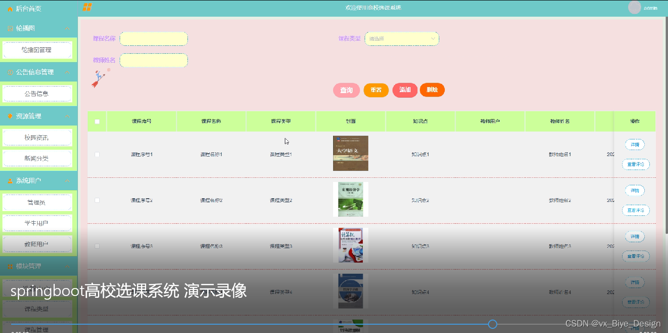Click the 课程名称 column header
Viewport: 668px width, 333px height.
click(x=211, y=121)
